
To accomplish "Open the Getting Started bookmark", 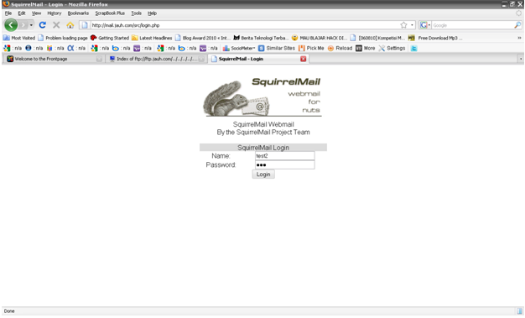I will coord(110,38).
